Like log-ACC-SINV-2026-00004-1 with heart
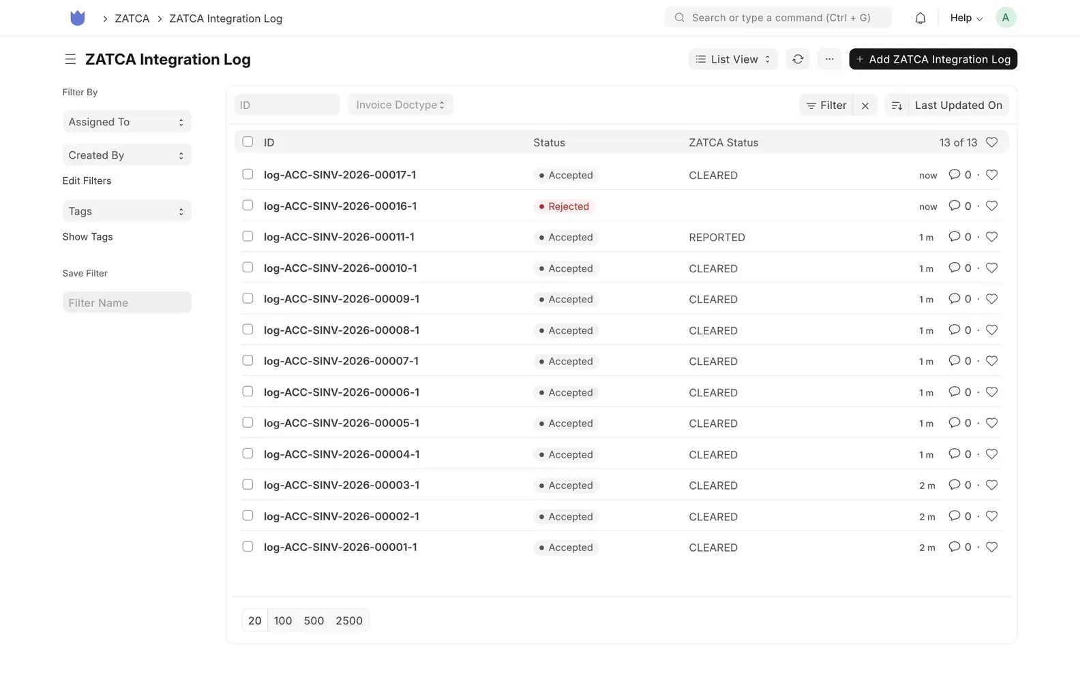Screen dimensions: 1091x681 (992, 454)
